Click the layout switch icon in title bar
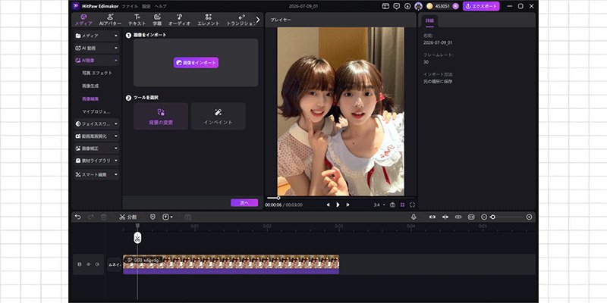Viewport: 607px width, 303px height. point(385,6)
